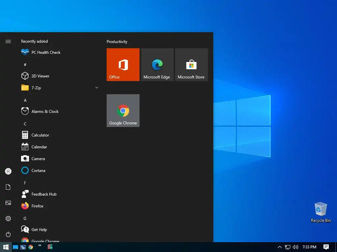This screenshot has width=337, height=252.
Task: Open the volume control in system tray
Action: click(x=296, y=247)
